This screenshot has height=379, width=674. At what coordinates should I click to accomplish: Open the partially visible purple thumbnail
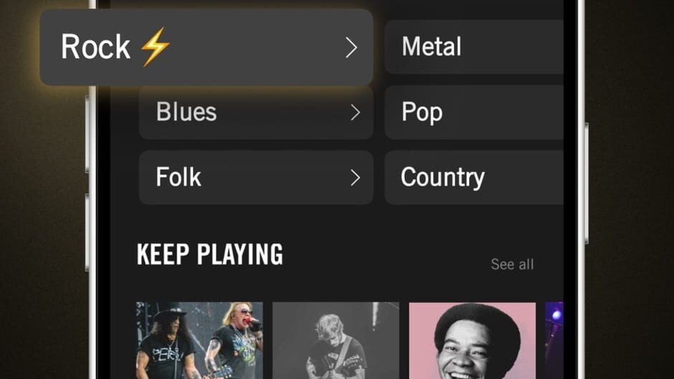(554, 340)
